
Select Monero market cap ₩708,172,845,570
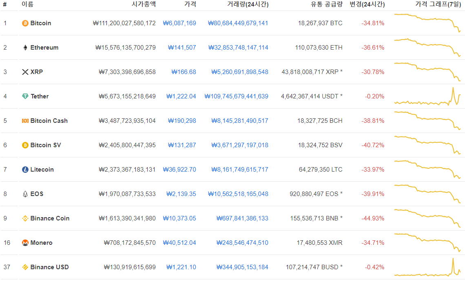[130, 243]
